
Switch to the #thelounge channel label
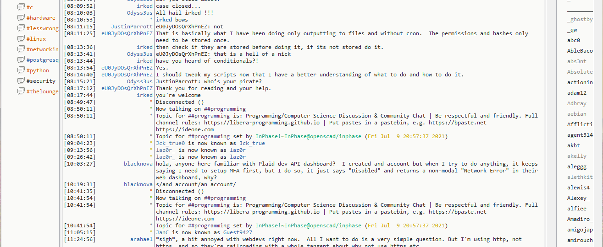(x=42, y=91)
